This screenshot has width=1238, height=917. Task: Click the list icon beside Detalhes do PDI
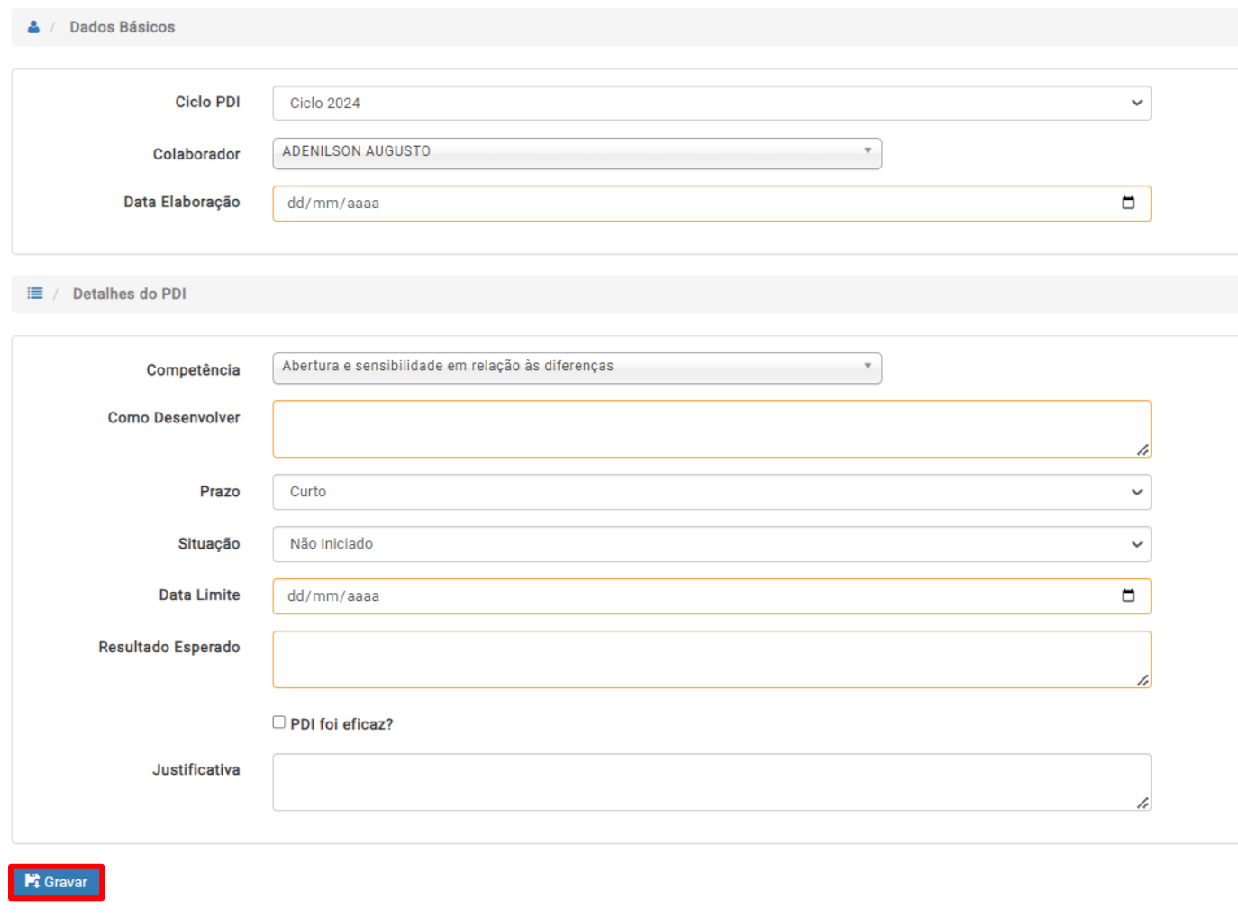click(x=35, y=294)
